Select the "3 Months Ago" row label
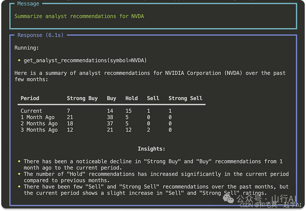This screenshot has height=211, width=306. point(39,130)
